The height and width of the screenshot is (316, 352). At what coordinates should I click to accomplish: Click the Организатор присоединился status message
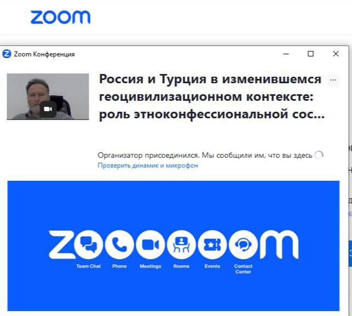point(205,155)
